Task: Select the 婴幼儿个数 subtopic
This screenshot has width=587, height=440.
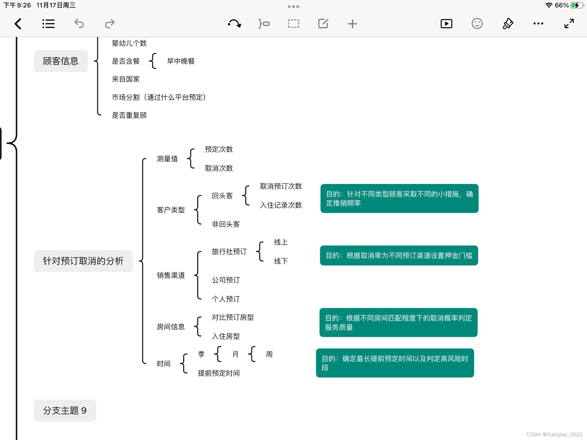Action: (129, 43)
